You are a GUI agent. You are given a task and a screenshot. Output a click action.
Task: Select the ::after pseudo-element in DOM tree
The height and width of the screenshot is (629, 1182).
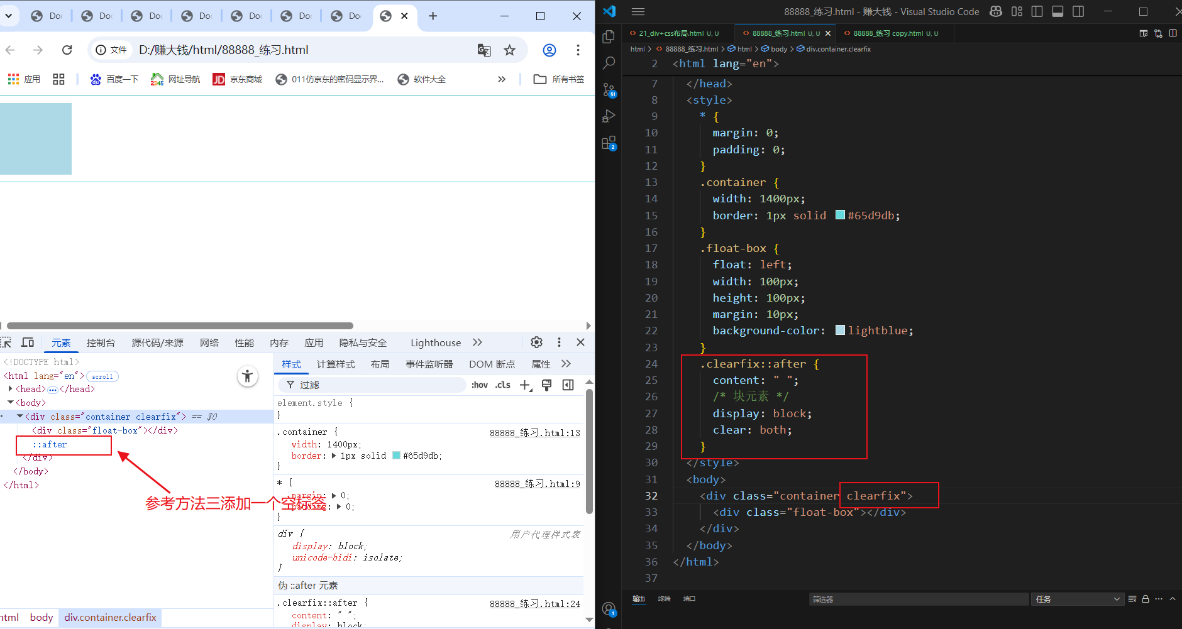50,444
